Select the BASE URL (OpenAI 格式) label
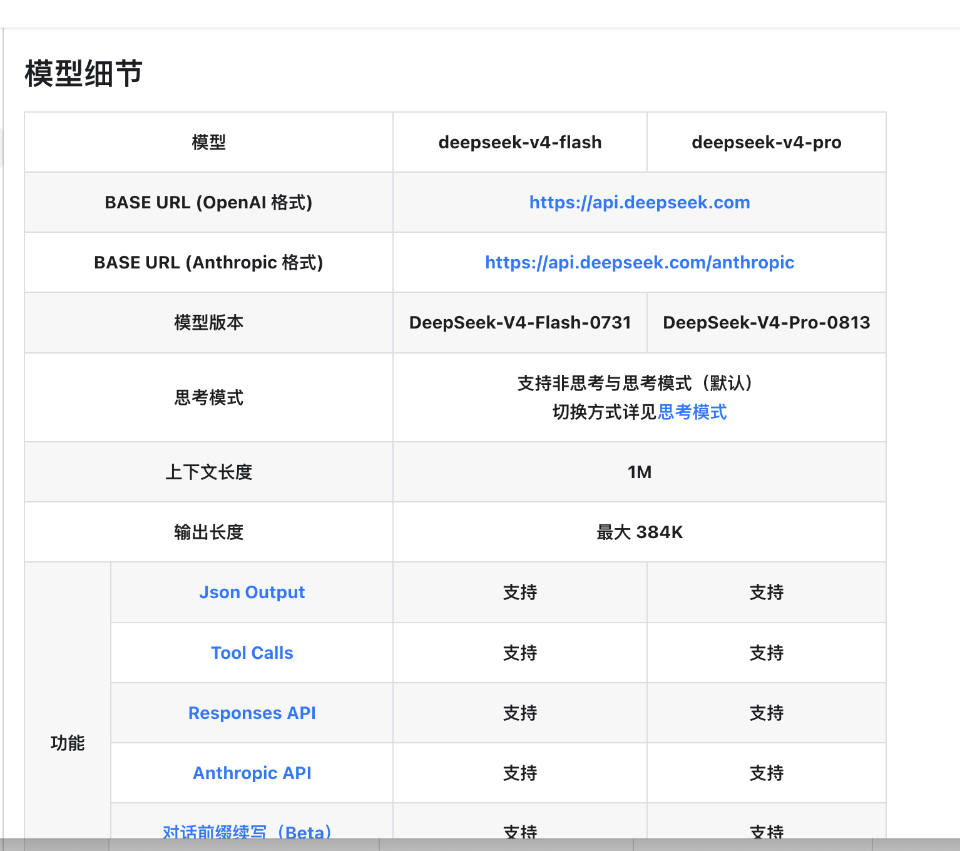This screenshot has height=851, width=960. (208, 202)
